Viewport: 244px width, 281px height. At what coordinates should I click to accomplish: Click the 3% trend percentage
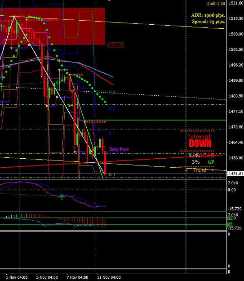tap(195, 162)
